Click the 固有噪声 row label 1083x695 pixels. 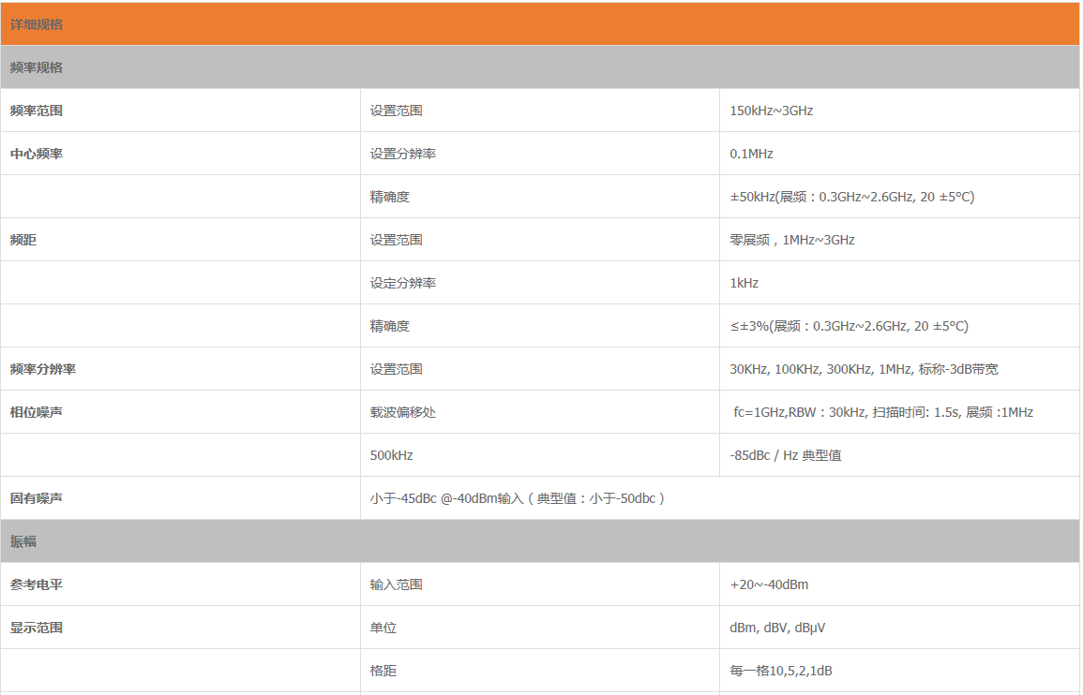pyautogui.click(x=37, y=498)
